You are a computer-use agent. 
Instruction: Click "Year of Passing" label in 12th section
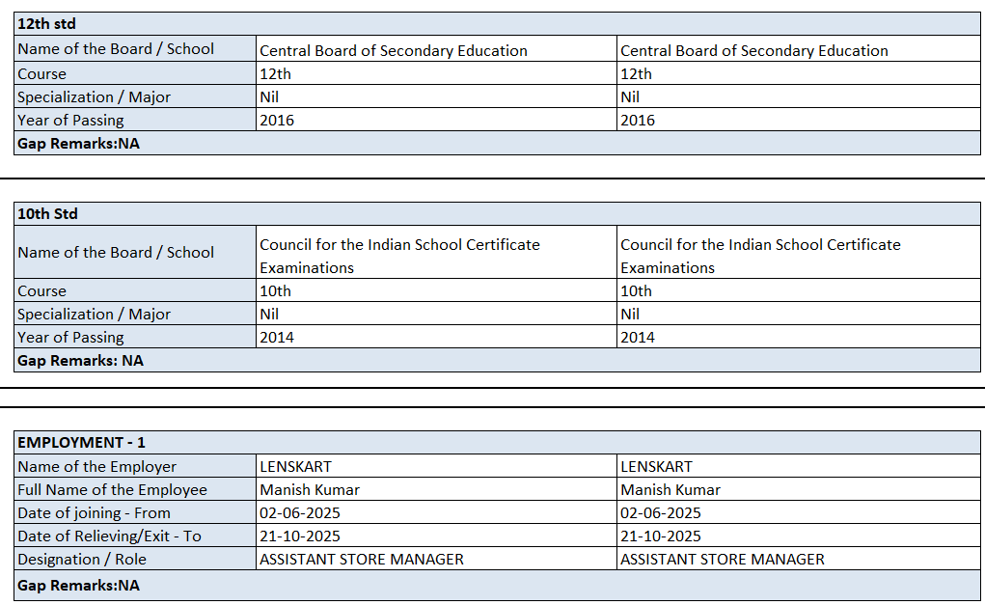click(x=70, y=121)
